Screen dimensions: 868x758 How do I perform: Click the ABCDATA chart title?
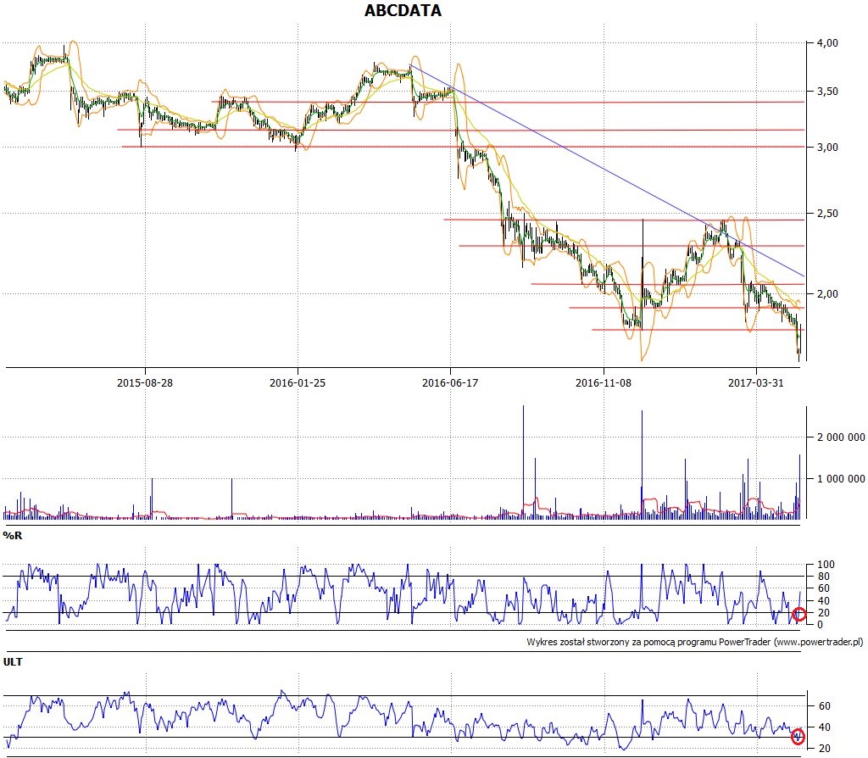[403, 10]
